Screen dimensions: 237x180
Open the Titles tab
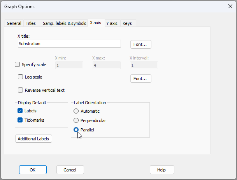click(x=30, y=23)
